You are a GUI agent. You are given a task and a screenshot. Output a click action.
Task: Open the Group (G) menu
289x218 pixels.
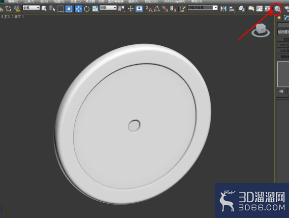pos(44,1)
